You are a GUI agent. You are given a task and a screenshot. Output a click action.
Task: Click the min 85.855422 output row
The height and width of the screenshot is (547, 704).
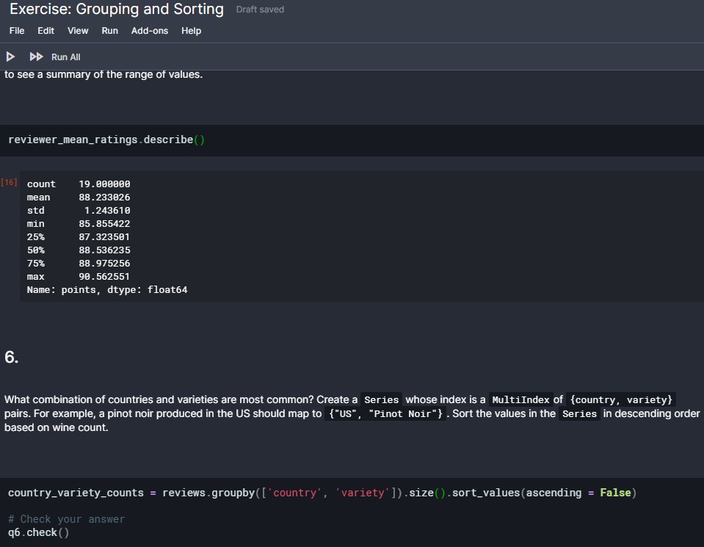tap(79, 224)
